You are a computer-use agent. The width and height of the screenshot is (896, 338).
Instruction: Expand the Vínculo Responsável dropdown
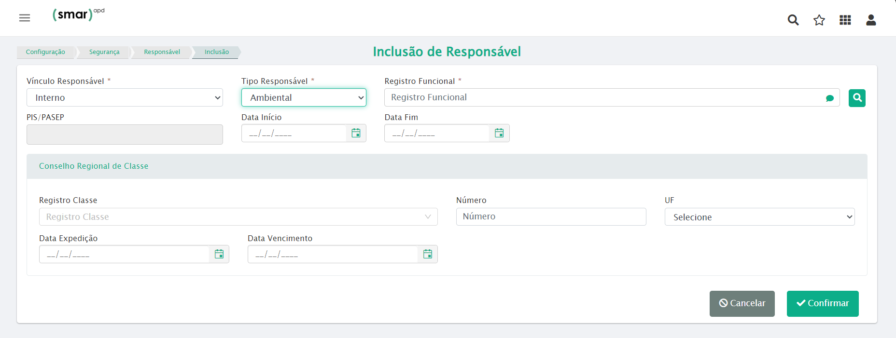point(125,97)
